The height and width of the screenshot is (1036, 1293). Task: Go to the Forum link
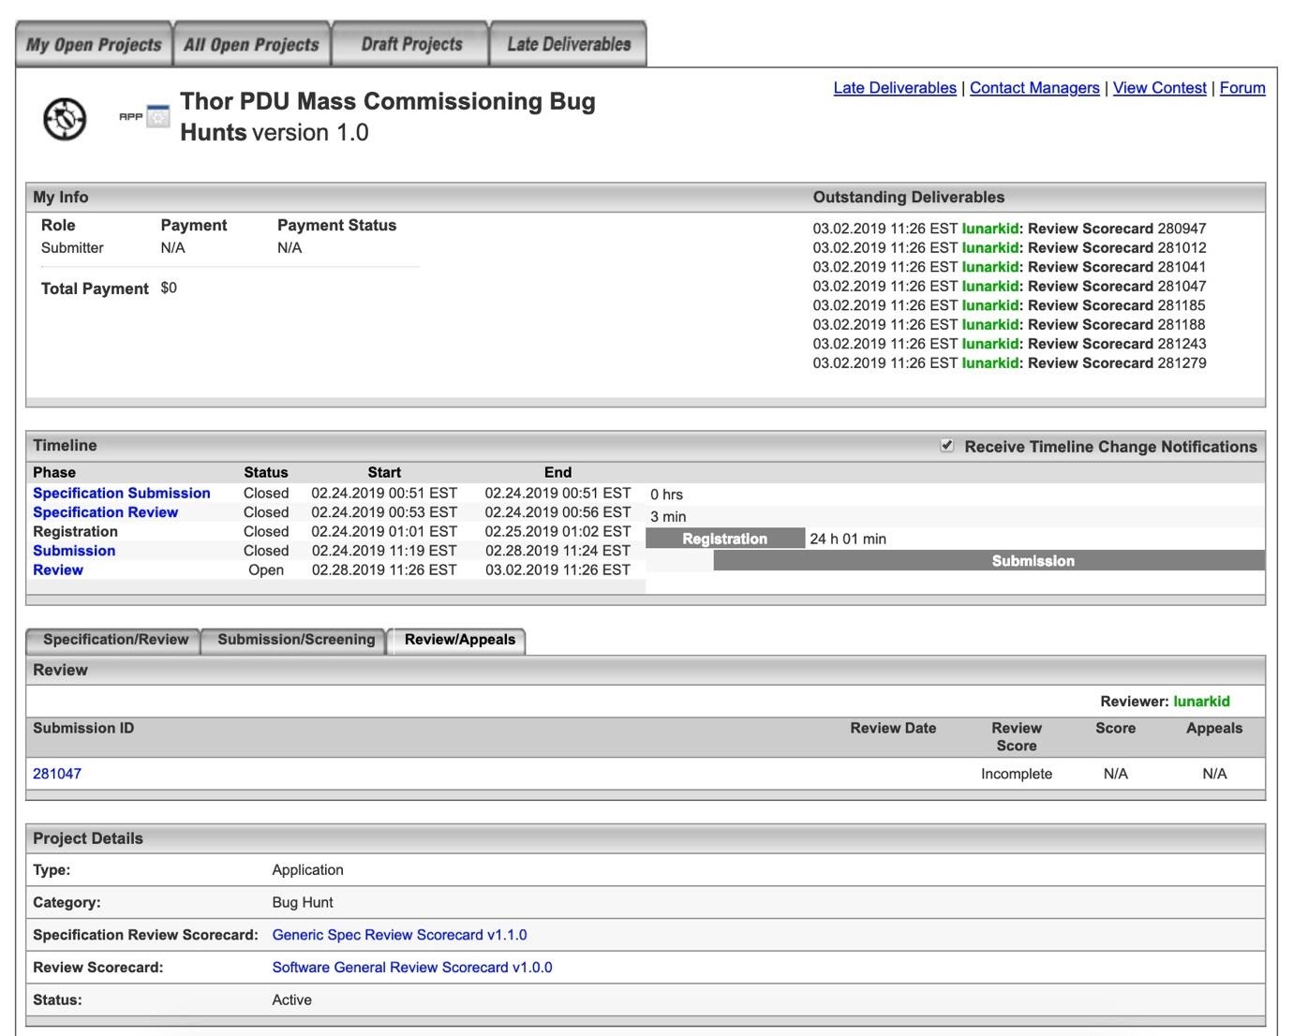[1242, 87]
